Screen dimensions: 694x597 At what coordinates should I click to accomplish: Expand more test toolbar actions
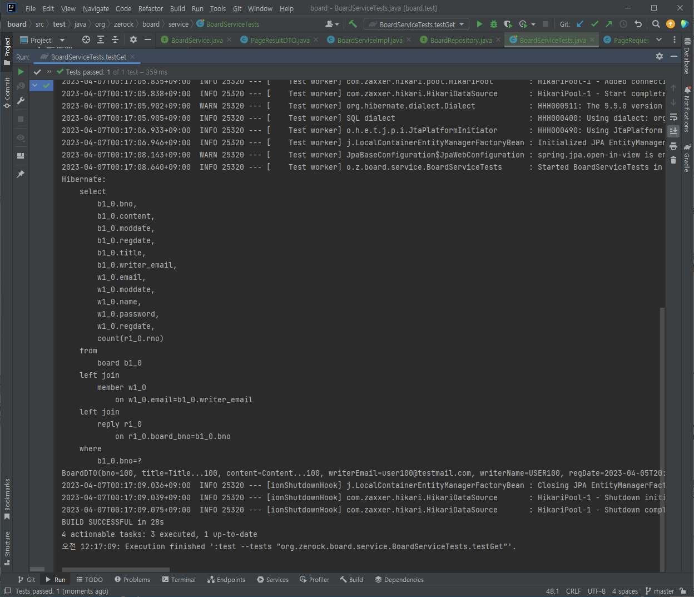49,72
